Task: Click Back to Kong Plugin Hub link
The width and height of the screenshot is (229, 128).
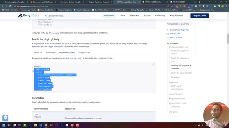Action: tap(179, 30)
